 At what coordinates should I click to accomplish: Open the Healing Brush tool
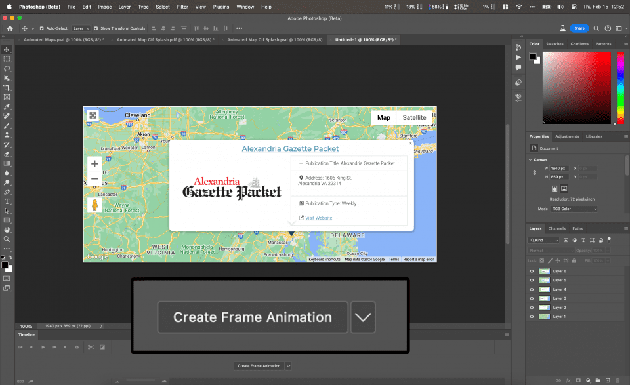[7, 116]
